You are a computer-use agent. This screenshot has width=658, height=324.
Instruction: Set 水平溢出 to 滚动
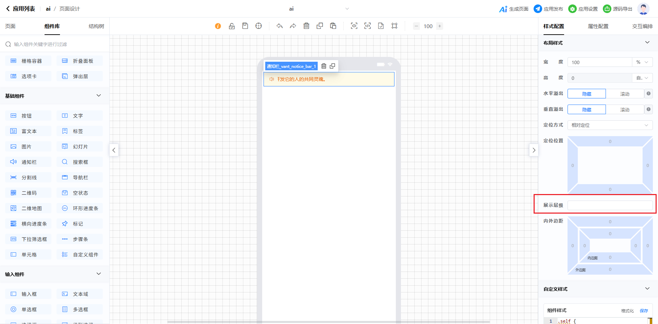pyautogui.click(x=624, y=94)
